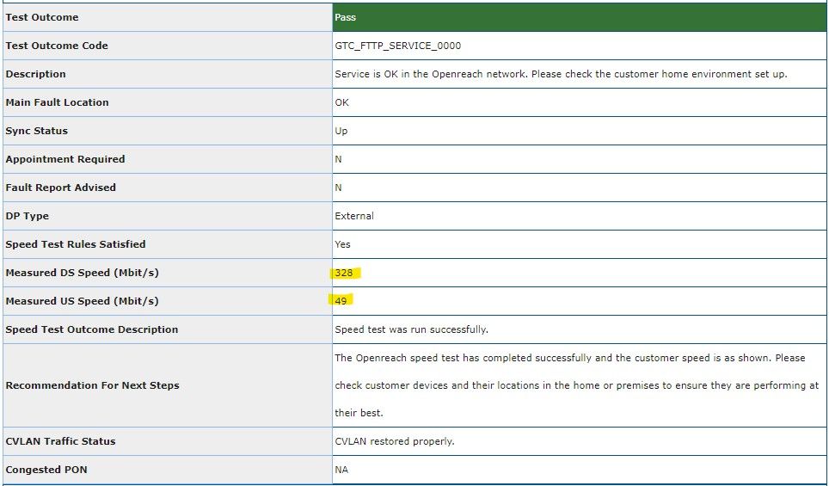This screenshot has height=486, width=829.
Task: Select the DP Type value 'External'
Action: pyautogui.click(x=354, y=216)
